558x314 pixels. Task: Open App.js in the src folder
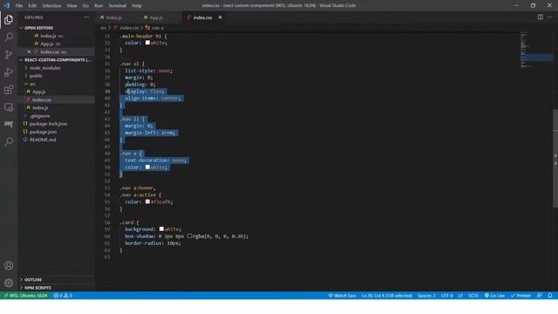38,92
